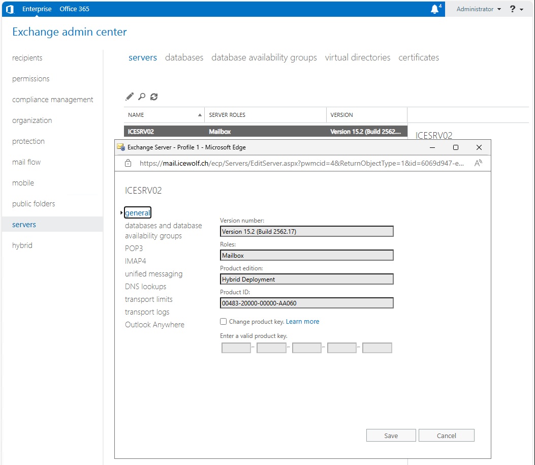Image resolution: width=535 pixels, height=465 pixels.
Task: Open the virtual directories tab
Action: click(358, 57)
